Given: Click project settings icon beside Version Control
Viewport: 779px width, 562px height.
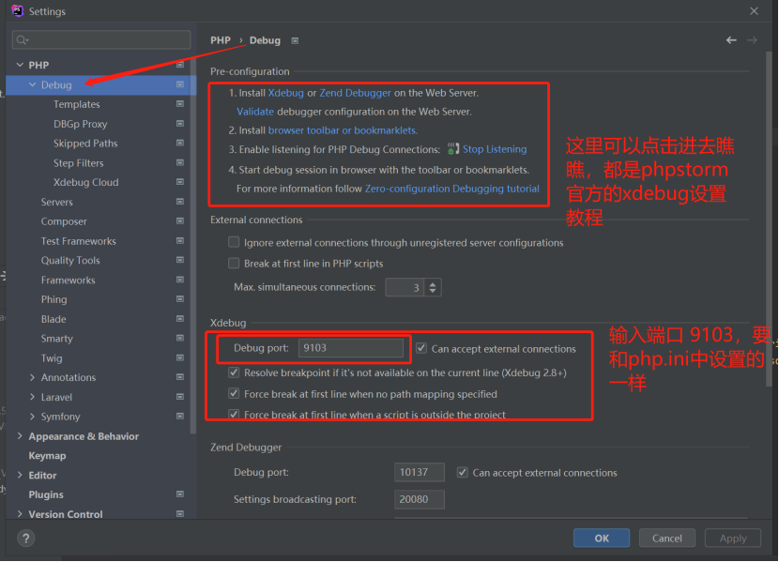Looking at the screenshot, I should click(x=180, y=514).
